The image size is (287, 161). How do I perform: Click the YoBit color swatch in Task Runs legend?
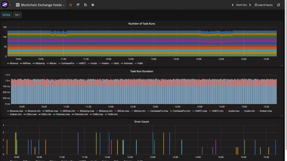point(136,63)
